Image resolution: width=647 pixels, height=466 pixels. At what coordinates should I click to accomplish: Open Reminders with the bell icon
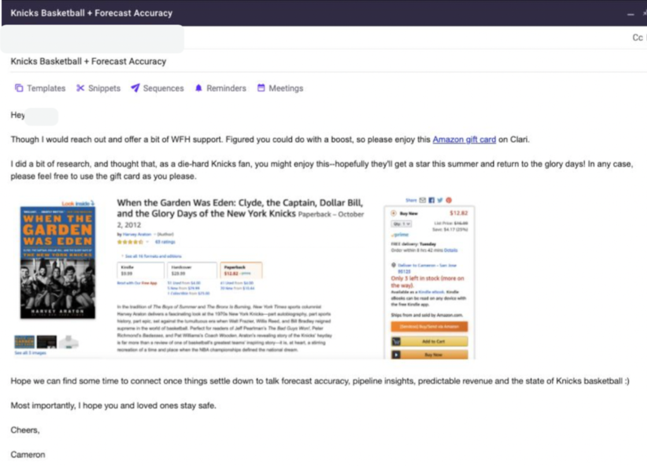pyautogui.click(x=220, y=89)
